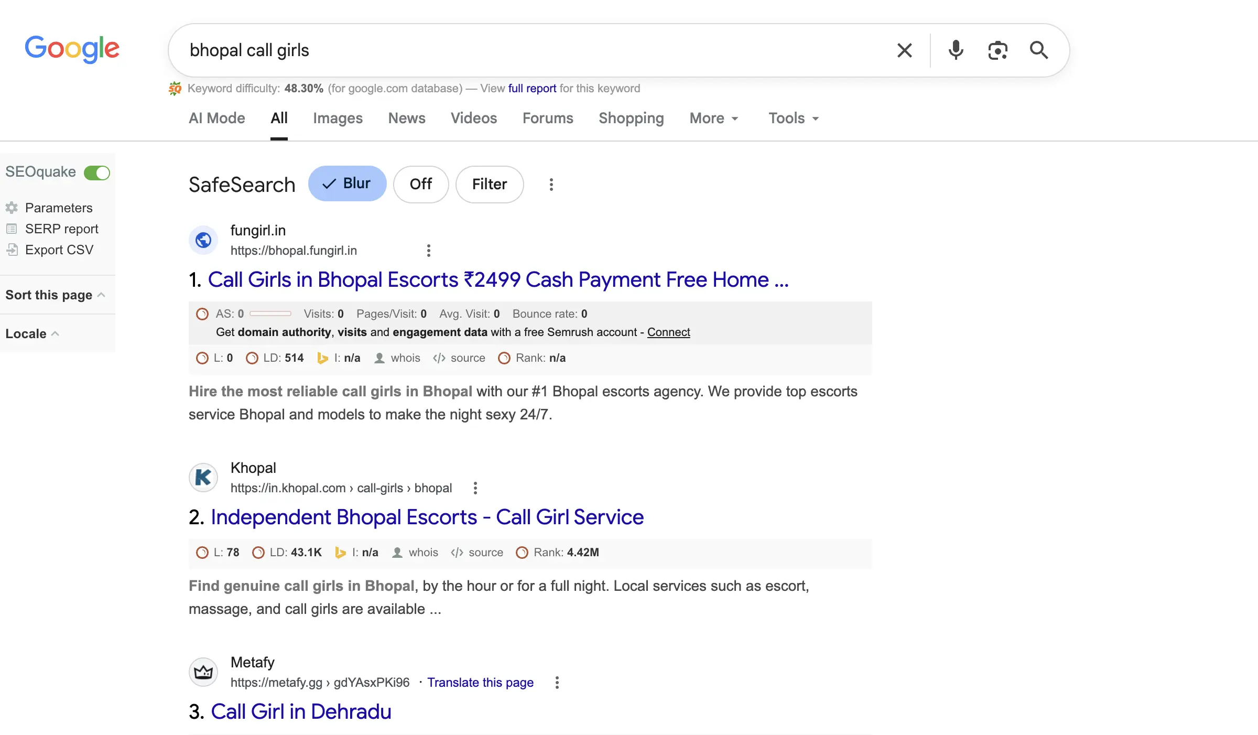Screen dimensions: 1258x735
Task: Click the LD: 514 icon for fungirl.in
Action: coord(252,358)
